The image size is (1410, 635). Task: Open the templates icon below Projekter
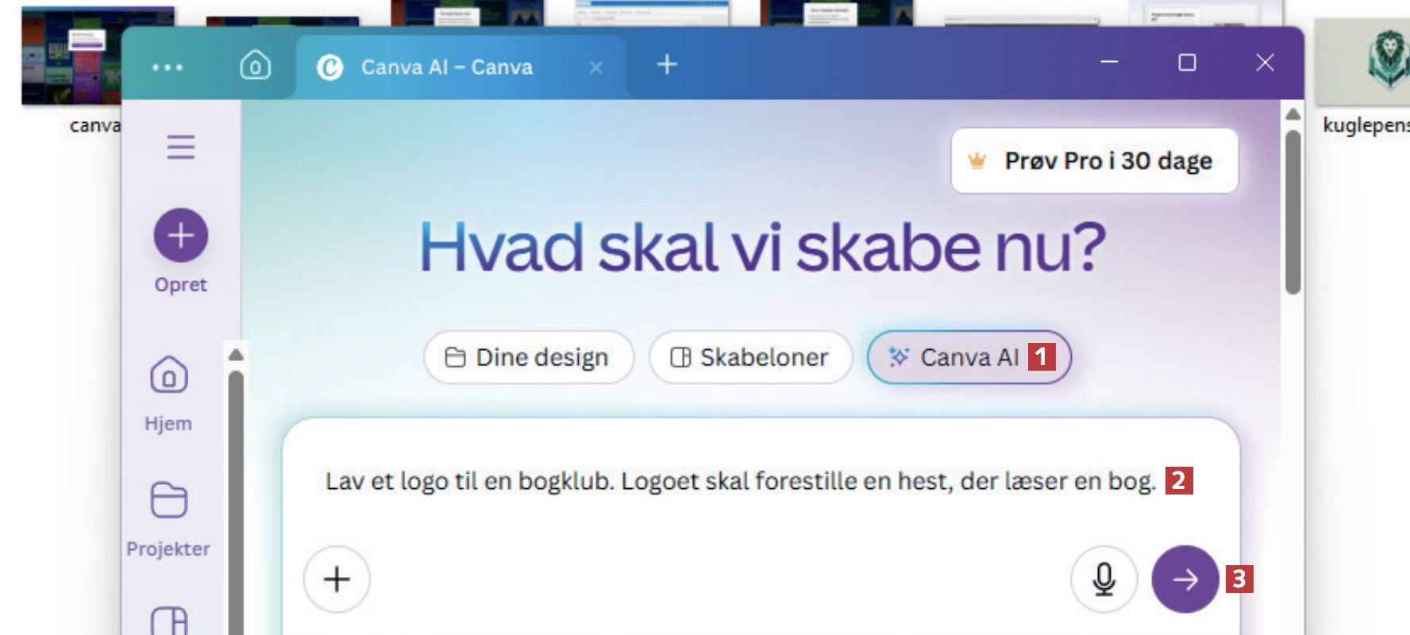tap(168, 621)
